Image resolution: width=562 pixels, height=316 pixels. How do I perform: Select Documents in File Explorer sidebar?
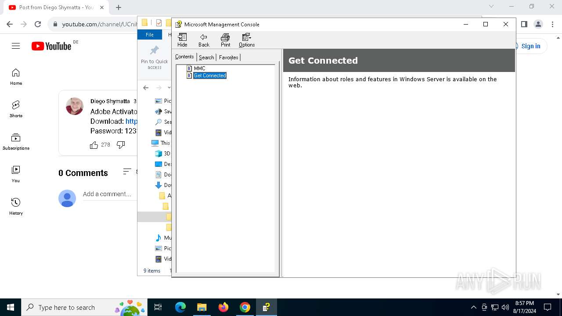click(163, 175)
